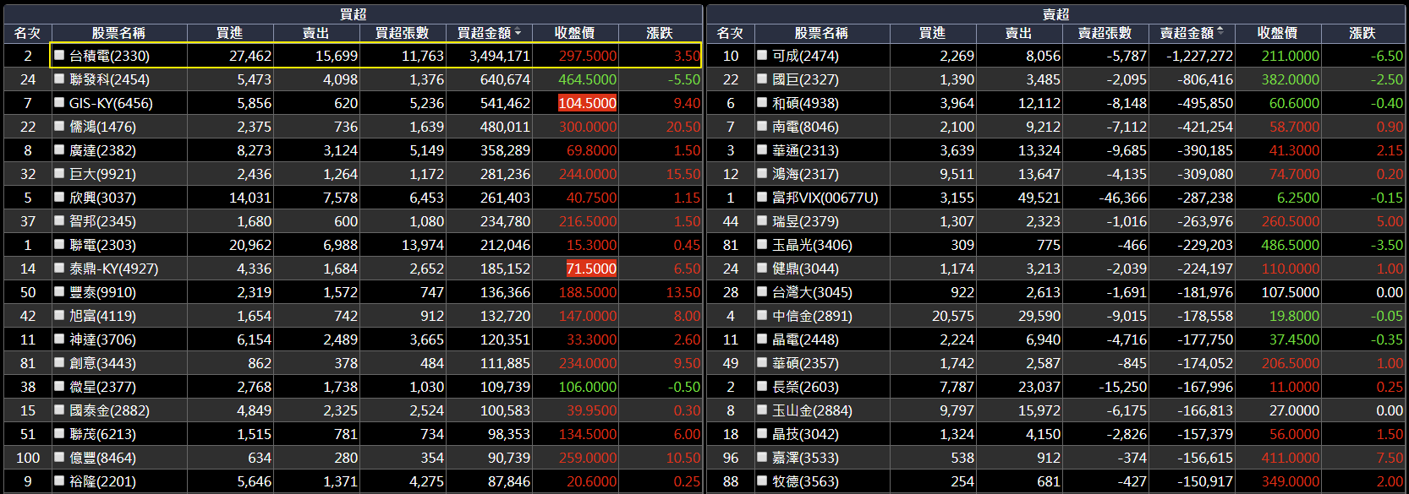Select stock name 億豐(8464)
The width and height of the screenshot is (1409, 494).
102,457
